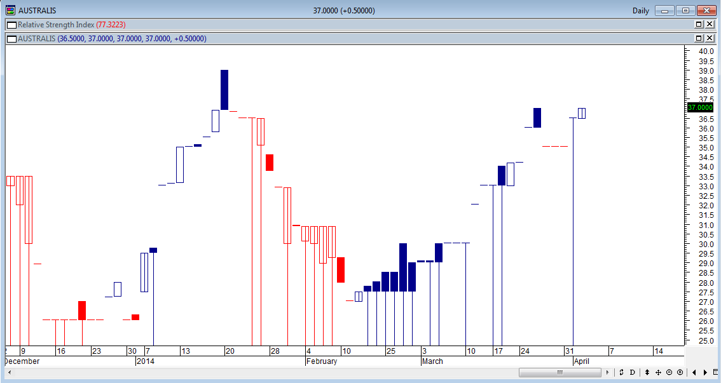Maximize the Relative Strength Index pane
The width and height of the screenshot is (721, 383).
point(699,24)
